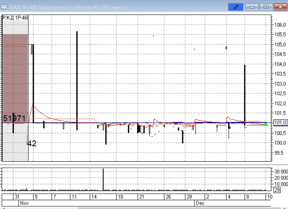Click date 14 on the time axis
The height and width of the screenshot is (209, 288).
coord(94,197)
